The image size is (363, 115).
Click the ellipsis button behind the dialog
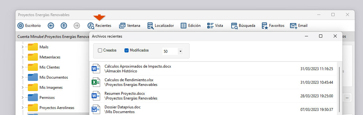click(347, 98)
